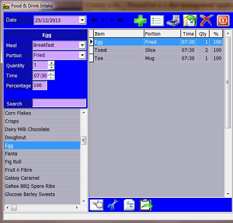
Task: Click the food list vertical scroll thumb
Action: pyautogui.click(x=84, y=140)
